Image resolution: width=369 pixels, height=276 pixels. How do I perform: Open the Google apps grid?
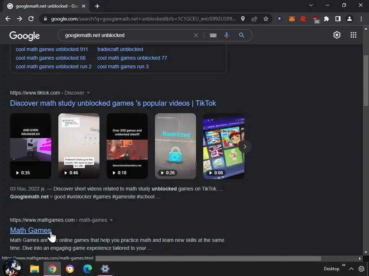click(x=353, y=35)
